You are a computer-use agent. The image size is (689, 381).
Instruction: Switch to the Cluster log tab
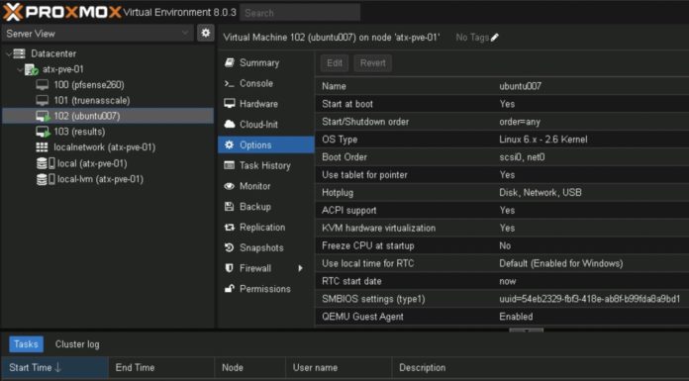(x=77, y=344)
